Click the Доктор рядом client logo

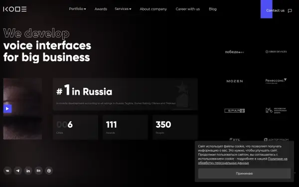pos(276,140)
